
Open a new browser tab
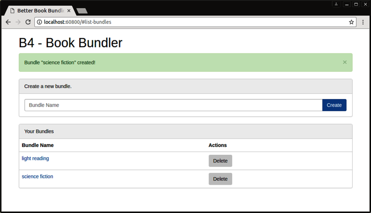pyautogui.click(x=82, y=11)
